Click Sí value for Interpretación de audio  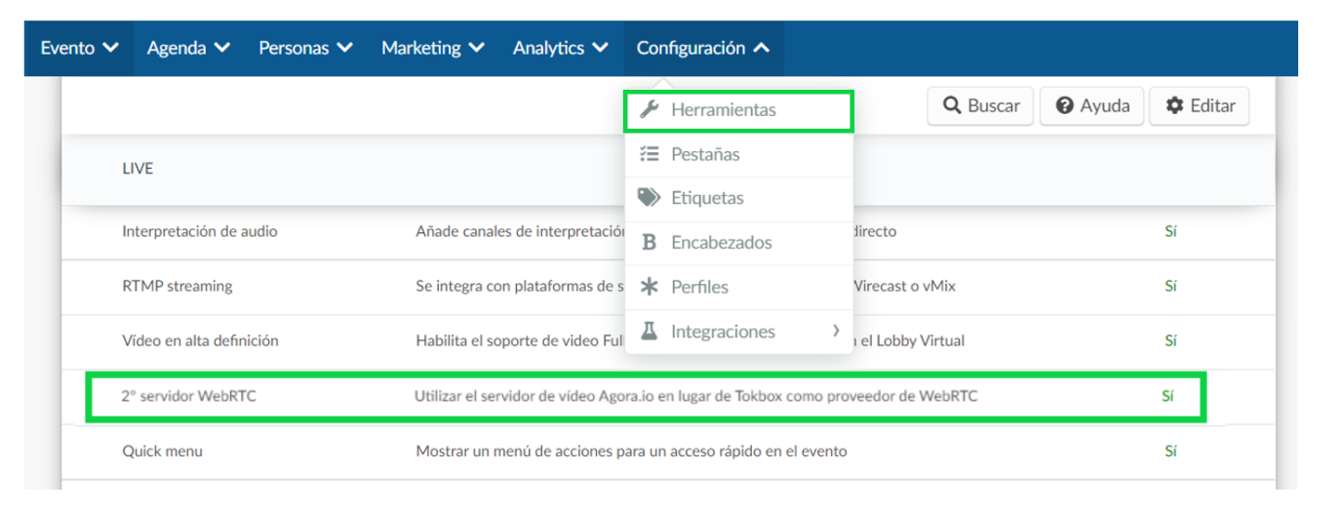(1170, 232)
